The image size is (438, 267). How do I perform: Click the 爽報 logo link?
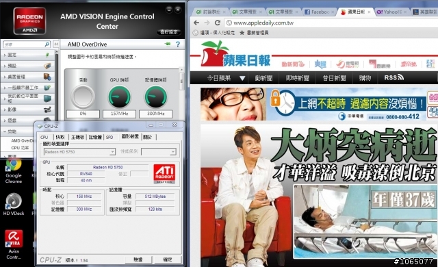[320, 64]
